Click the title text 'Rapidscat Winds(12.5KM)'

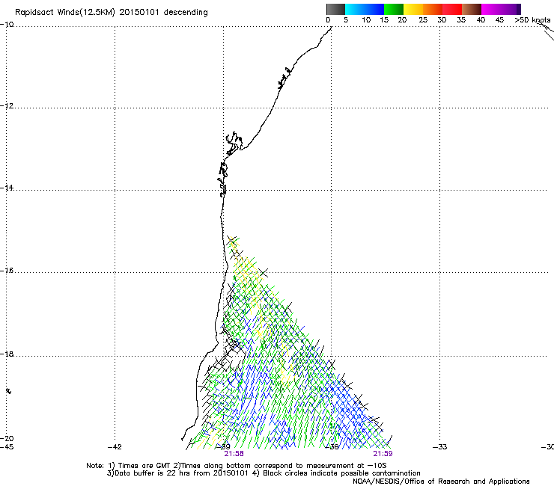pyautogui.click(x=65, y=13)
